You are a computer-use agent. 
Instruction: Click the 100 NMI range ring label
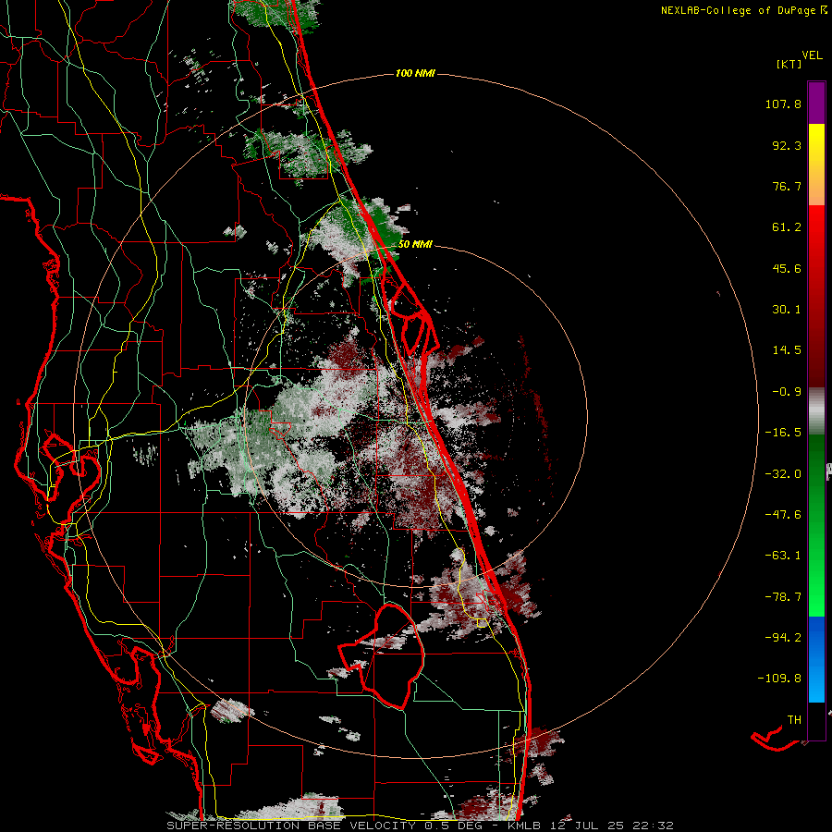coord(415,73)
